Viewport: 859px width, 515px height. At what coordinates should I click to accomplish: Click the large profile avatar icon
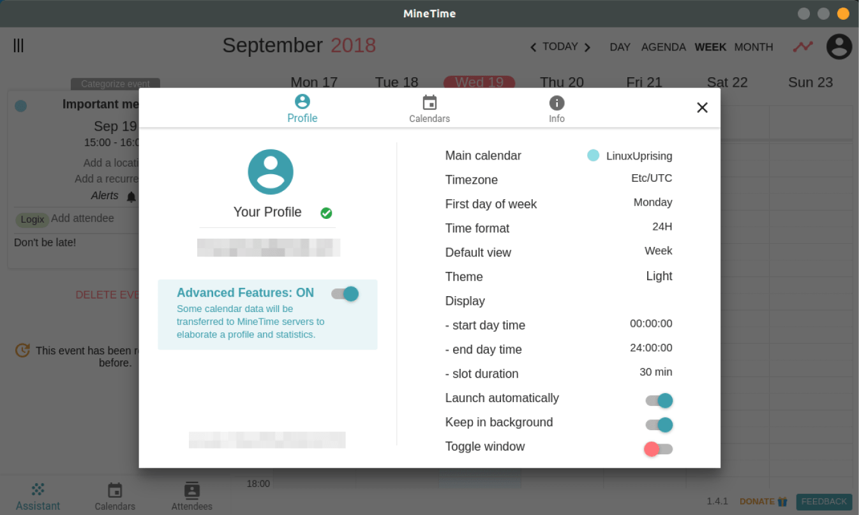tap(271, 172)
